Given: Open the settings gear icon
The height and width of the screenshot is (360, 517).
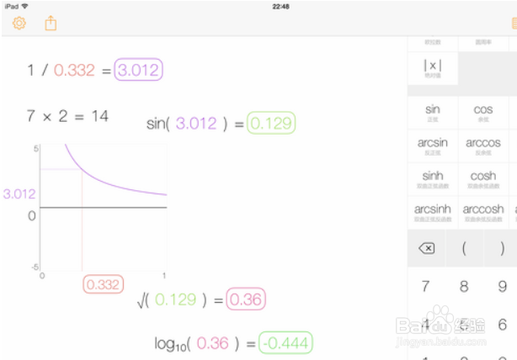Looking at the screenshot, I should [x=19, y=24].
